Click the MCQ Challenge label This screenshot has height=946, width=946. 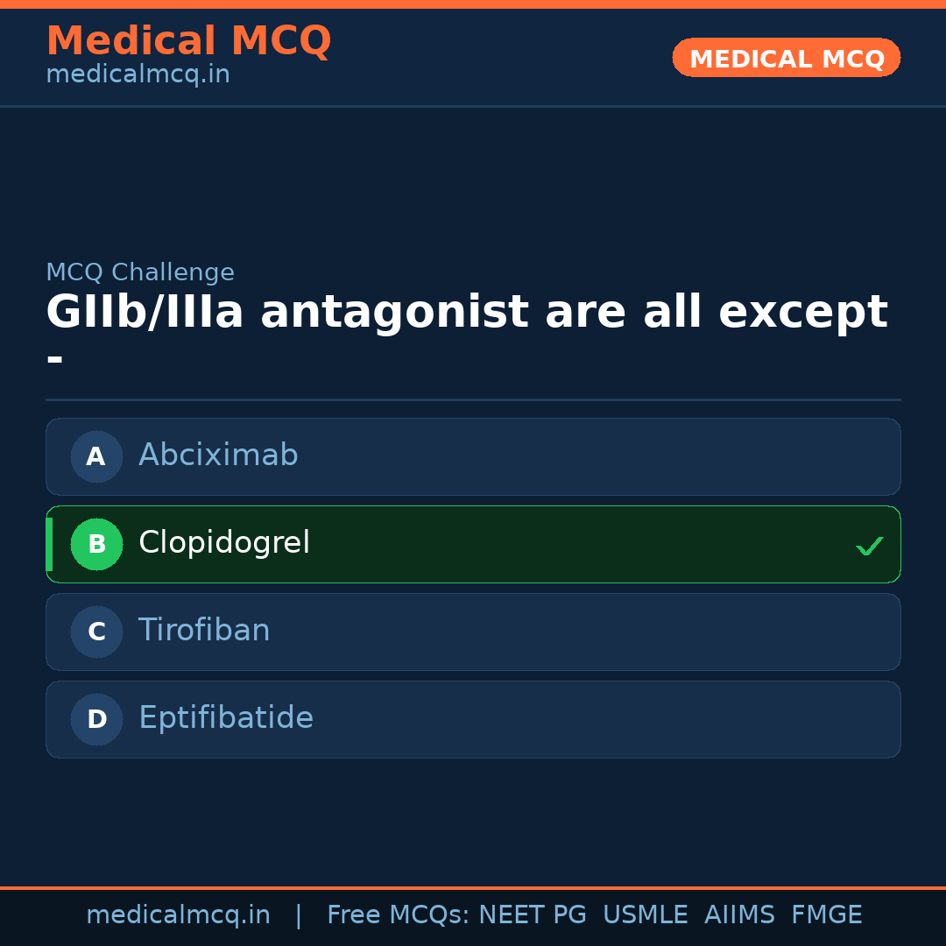click(140, 272)
